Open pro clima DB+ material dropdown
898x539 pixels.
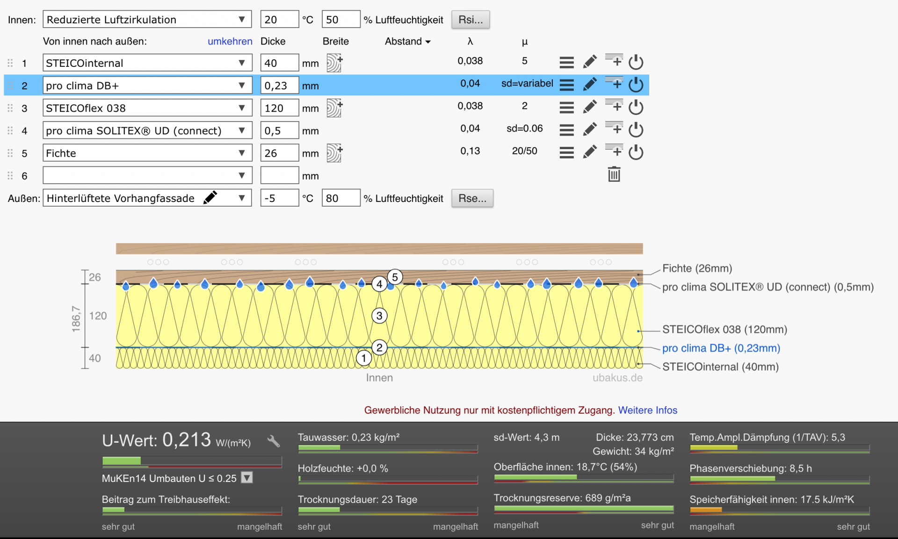coord(147,86)
